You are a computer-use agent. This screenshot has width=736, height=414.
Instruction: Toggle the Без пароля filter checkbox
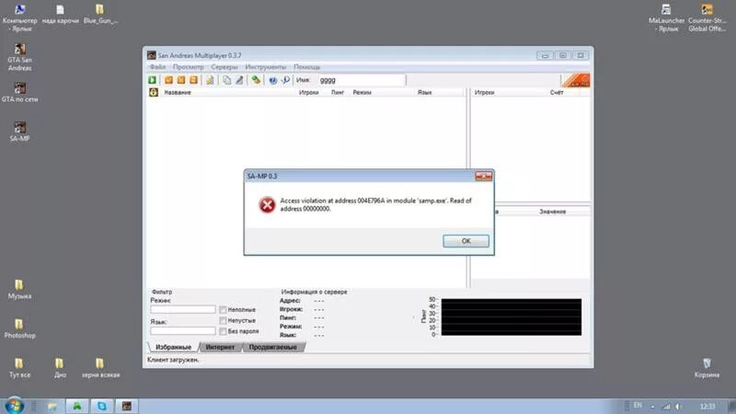[223, 331]
